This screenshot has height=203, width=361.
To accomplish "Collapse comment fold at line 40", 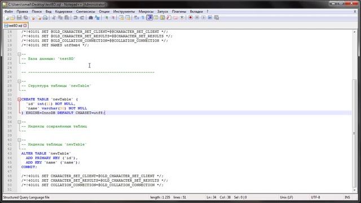I will click(x=19, y=140).
